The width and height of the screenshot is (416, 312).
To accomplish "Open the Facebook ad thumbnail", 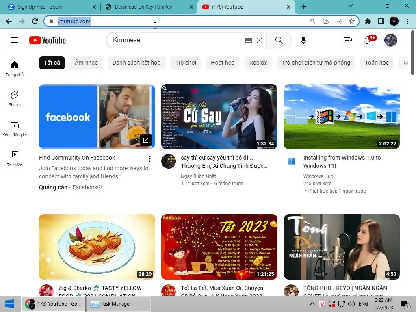I will 97,117.
